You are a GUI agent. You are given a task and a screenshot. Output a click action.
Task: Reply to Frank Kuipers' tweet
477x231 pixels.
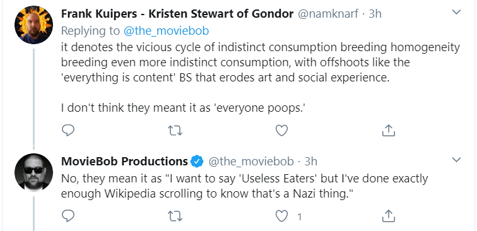pos(68,131)
